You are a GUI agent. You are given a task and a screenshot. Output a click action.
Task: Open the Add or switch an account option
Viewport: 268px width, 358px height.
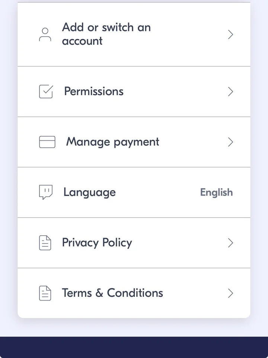[x=106, y=34]
